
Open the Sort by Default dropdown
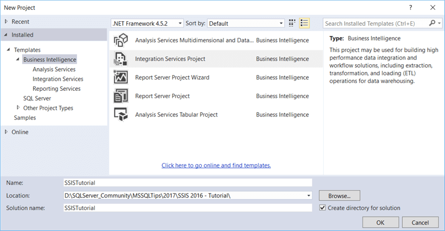point(281,23)
